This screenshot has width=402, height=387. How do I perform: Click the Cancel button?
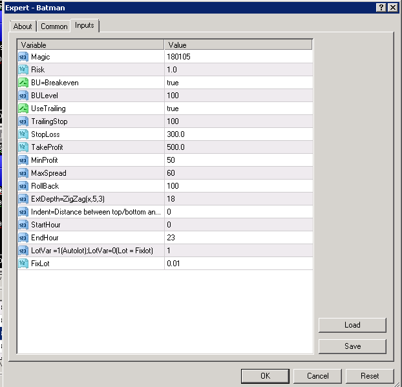[317, 376]
